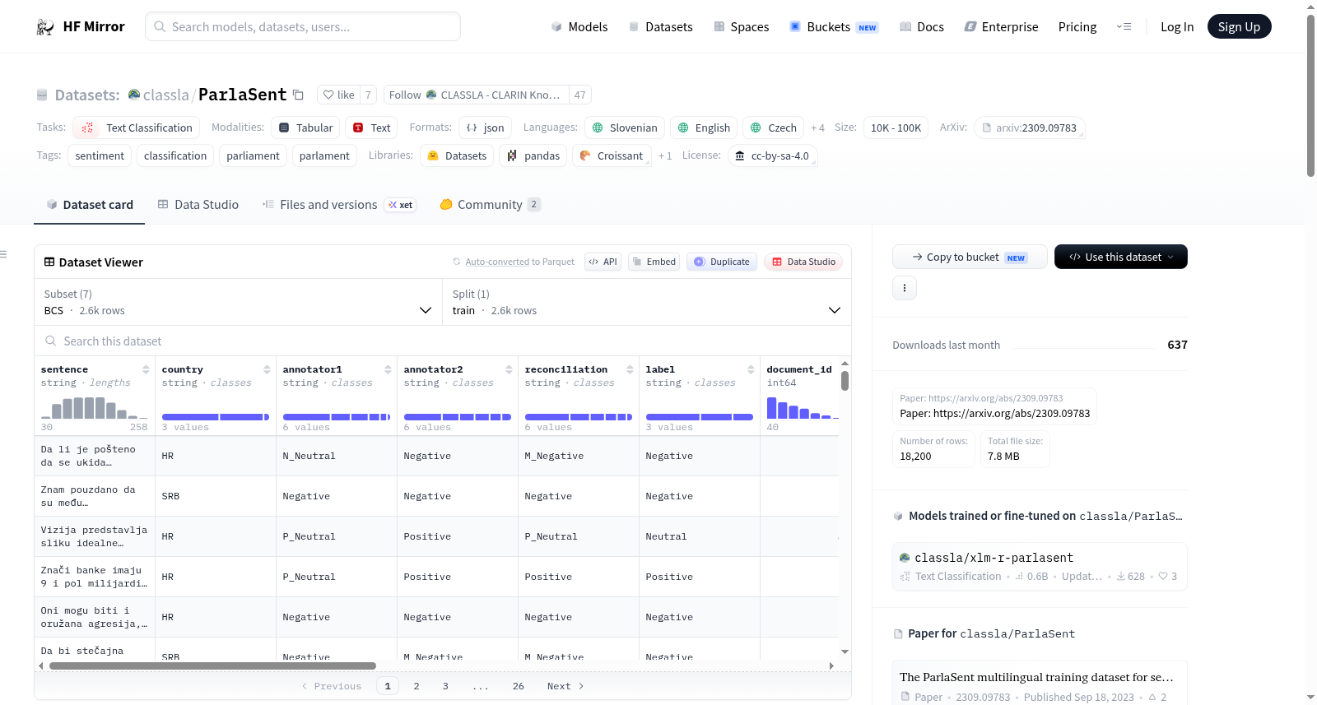Sort the sentence column
Viewport: 1317px width, 705px height.
146,369
